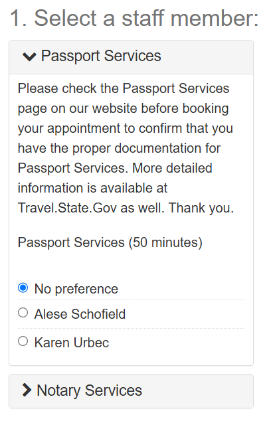Screen dimensions: 271x421
Task: Select the No preference radio button
Action: tap(23, 288)
